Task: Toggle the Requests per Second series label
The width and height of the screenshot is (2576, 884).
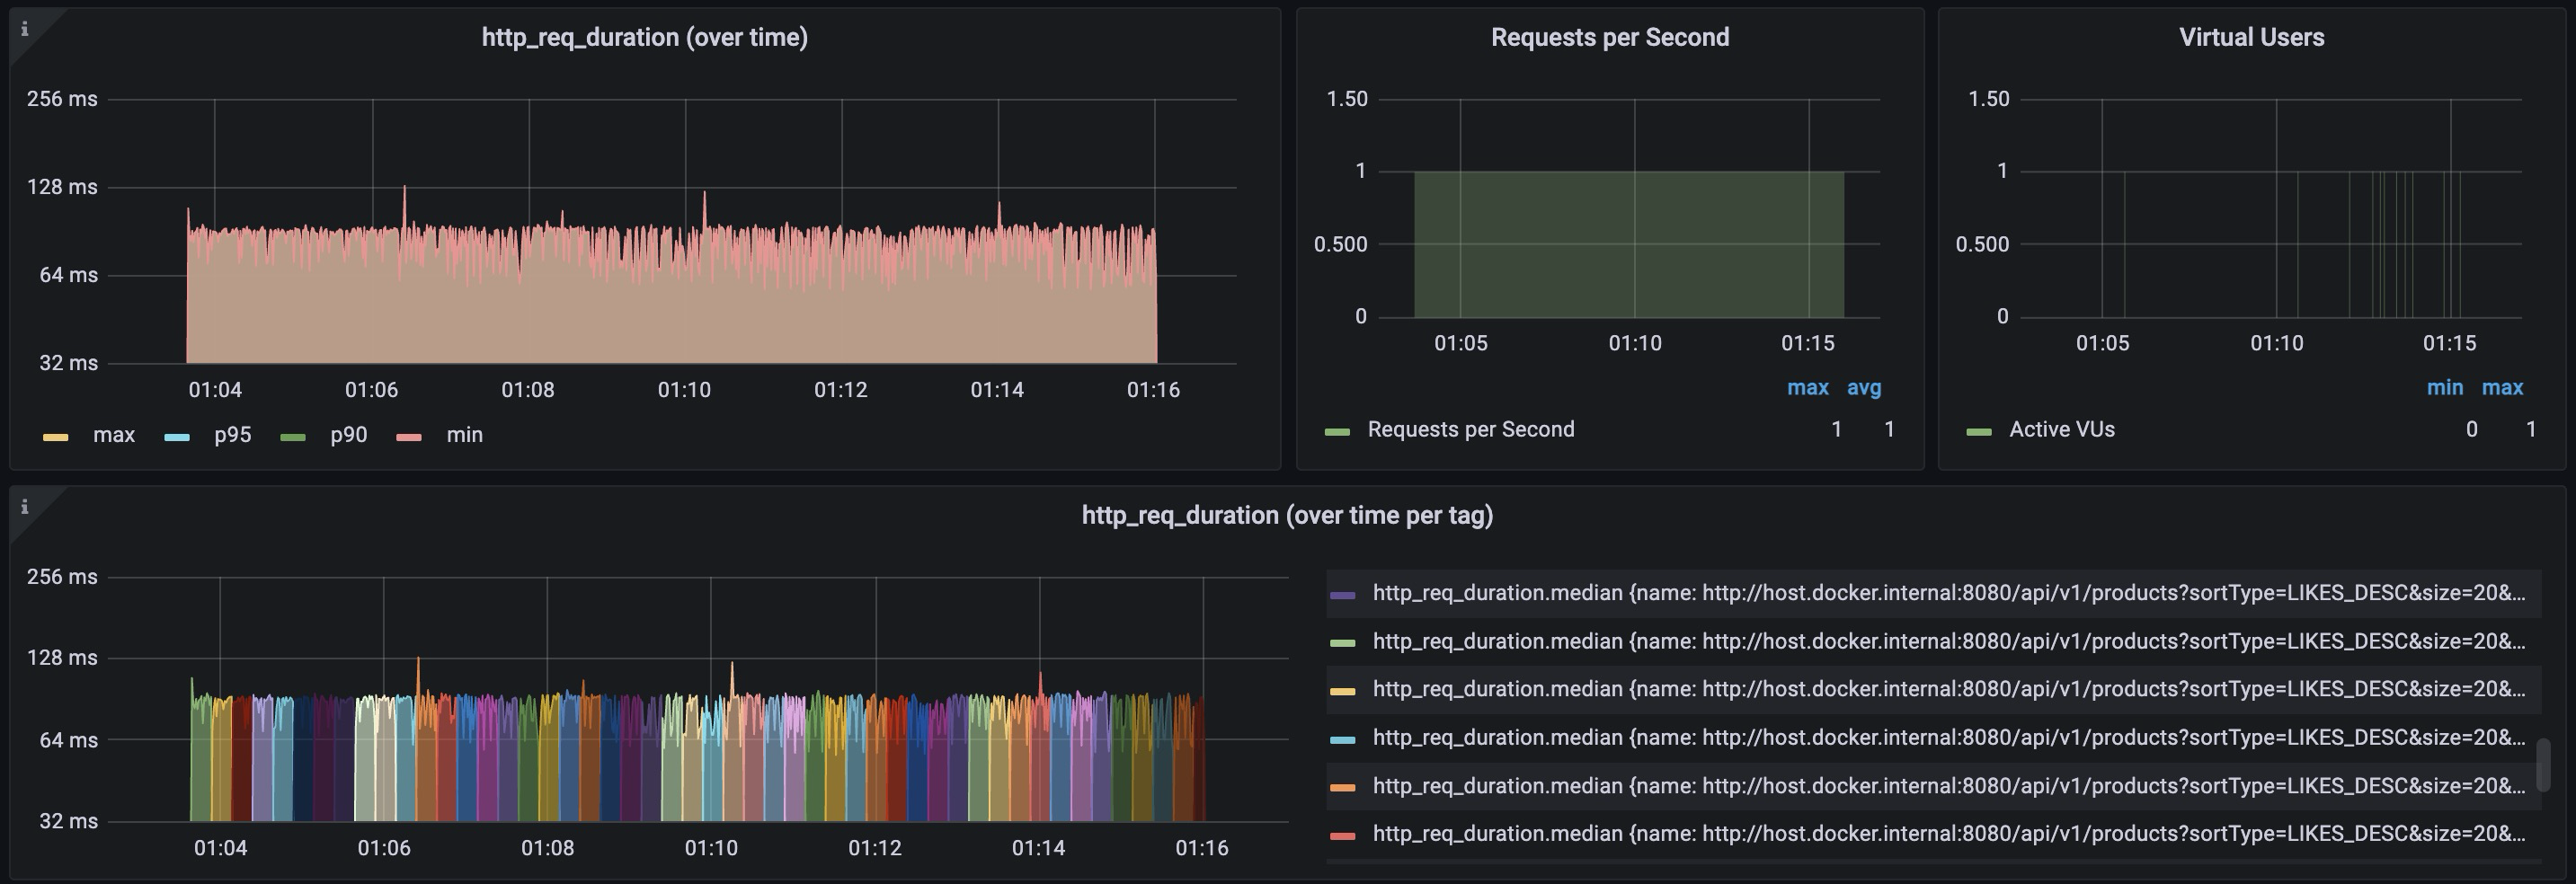Action: coord(1470,430)
